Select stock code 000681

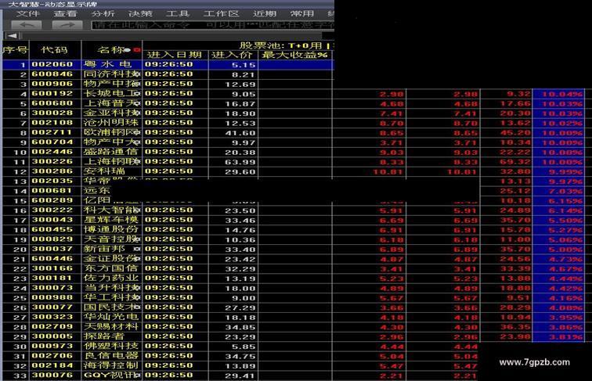(x=52, y=191)
